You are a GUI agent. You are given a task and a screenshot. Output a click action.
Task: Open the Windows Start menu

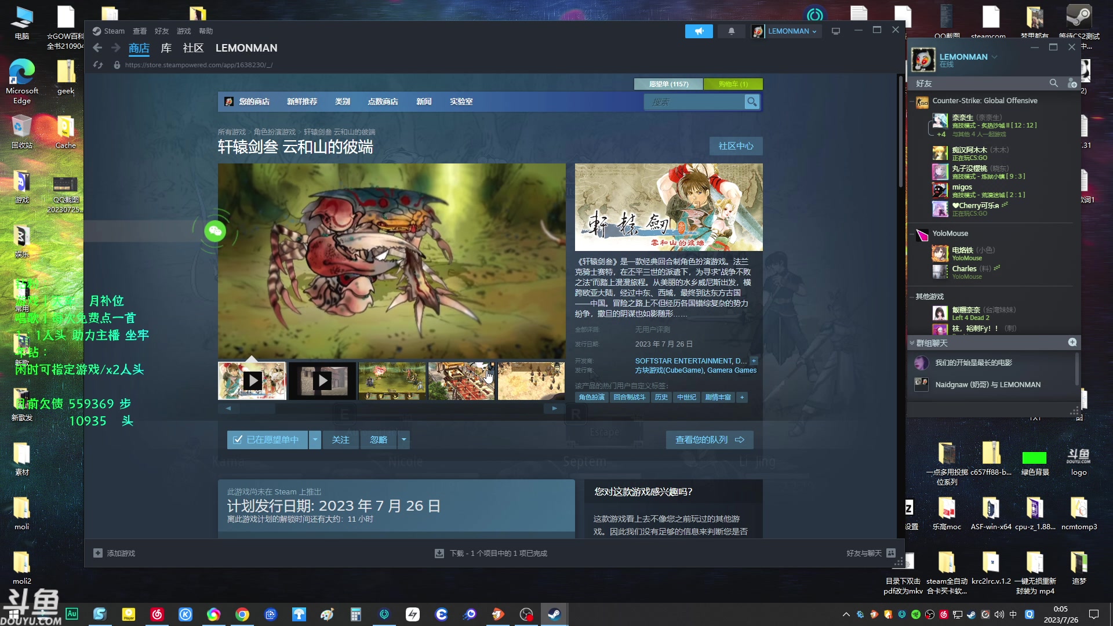tap(14, 614)
